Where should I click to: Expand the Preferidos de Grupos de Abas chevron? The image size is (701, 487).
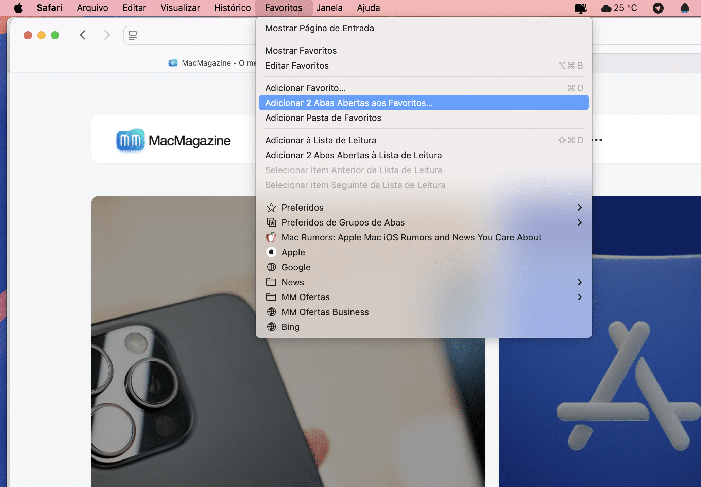click(580, 222)
